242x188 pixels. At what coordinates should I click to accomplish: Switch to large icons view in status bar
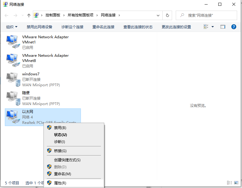coord(236,183)
